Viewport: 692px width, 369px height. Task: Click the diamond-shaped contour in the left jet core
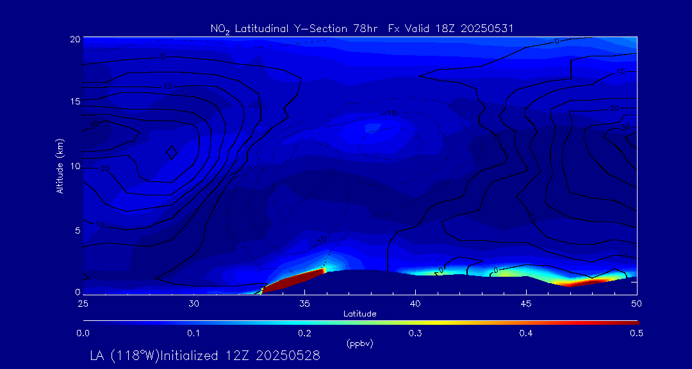172,152
